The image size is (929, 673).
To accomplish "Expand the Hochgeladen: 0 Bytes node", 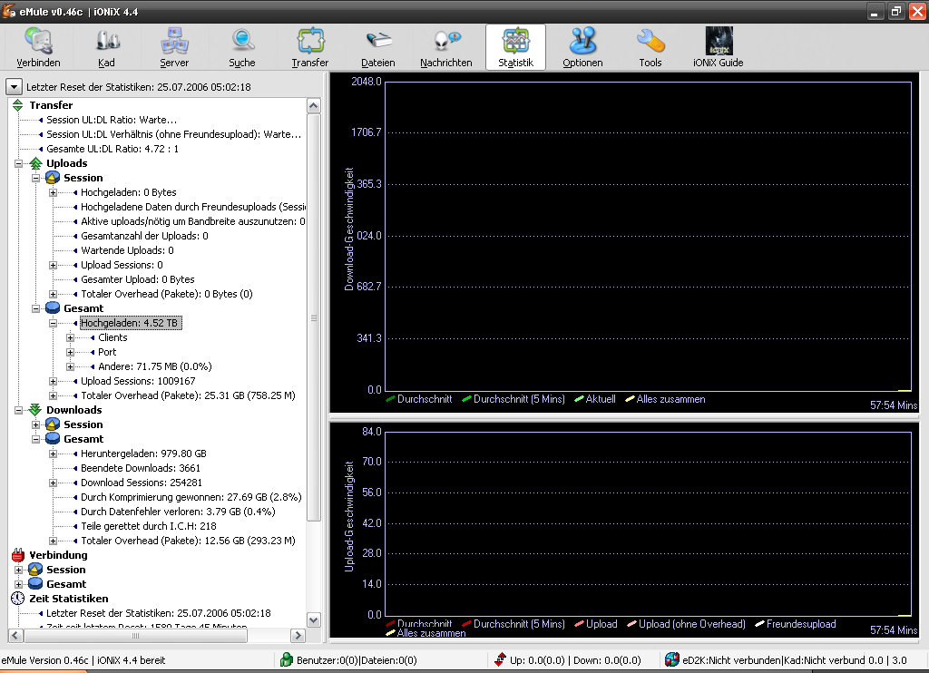I will 53,192.
